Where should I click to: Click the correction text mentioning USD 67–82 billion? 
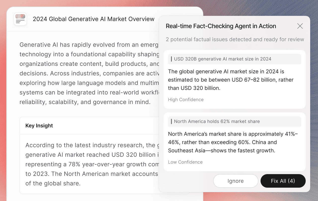231,80
